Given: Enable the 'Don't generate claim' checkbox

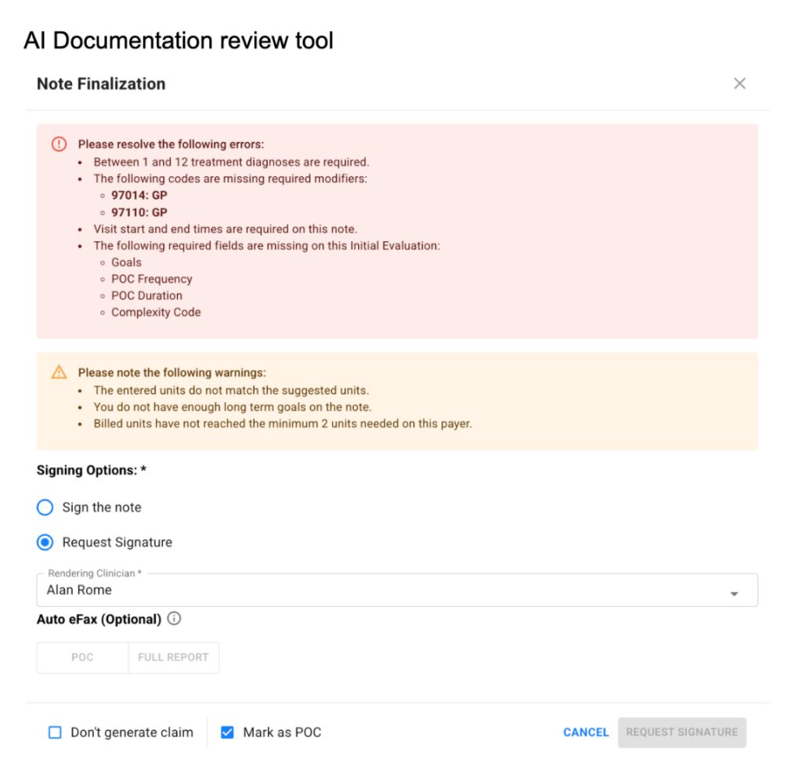Looking at the screenshot, I should pos(55,732).
